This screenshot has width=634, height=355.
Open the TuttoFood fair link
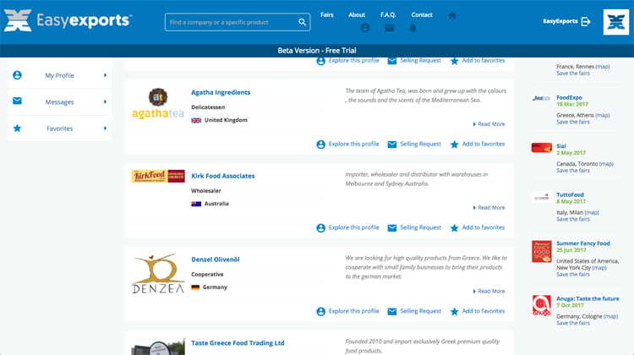coord(570,195)
